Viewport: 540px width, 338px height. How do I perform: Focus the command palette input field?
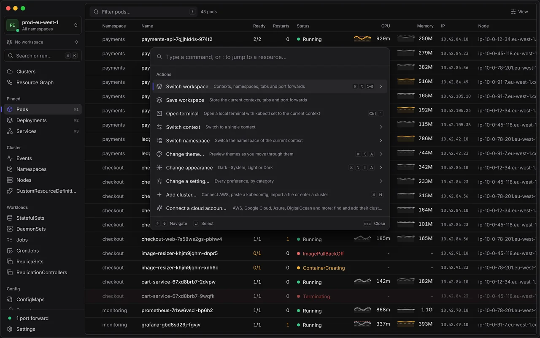click(x=270, y=57)
